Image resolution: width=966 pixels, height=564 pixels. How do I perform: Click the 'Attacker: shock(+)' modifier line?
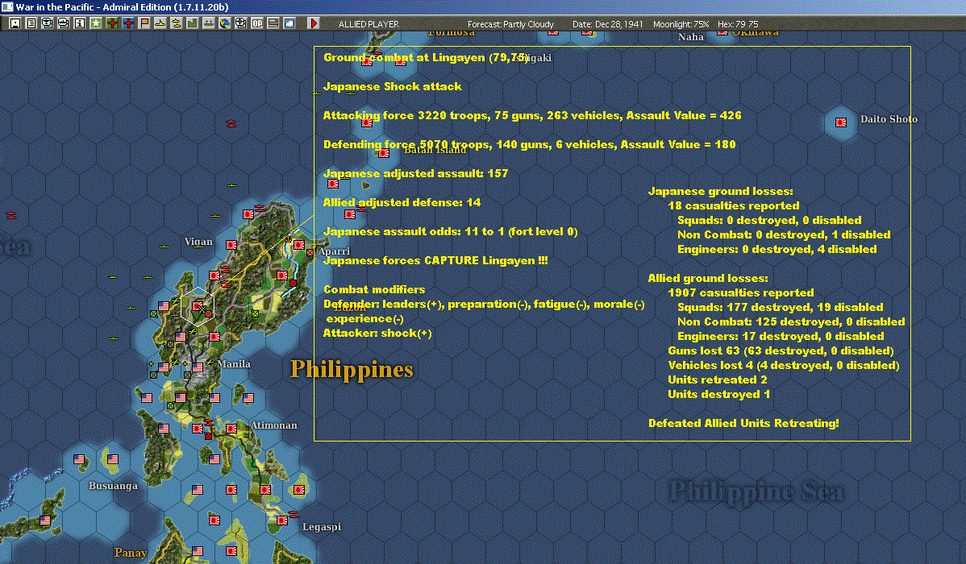(377, 333)
